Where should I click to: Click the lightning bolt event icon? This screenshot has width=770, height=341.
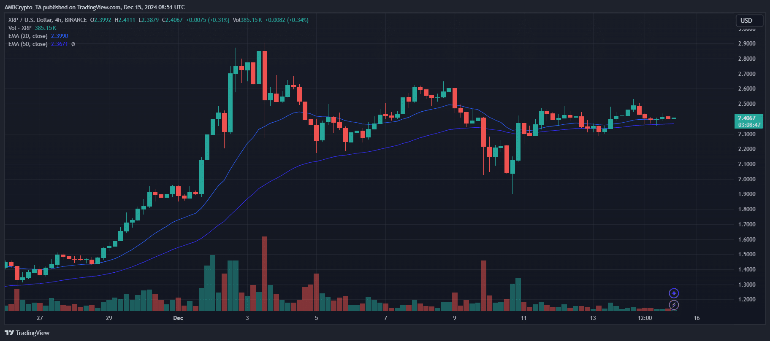point(674,305)
